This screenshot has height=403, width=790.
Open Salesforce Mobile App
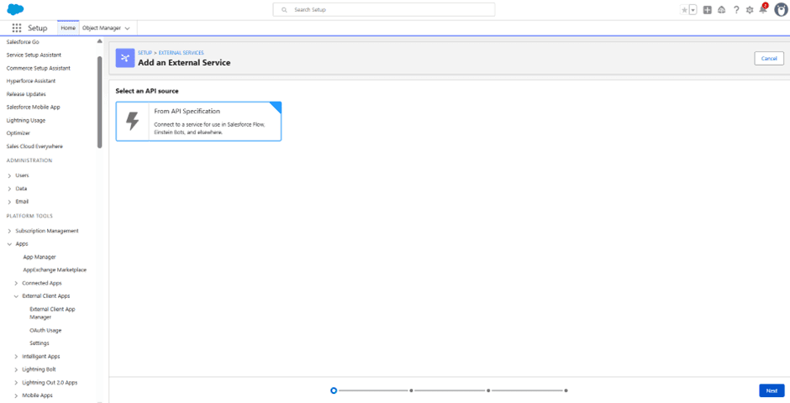[34, 107]
